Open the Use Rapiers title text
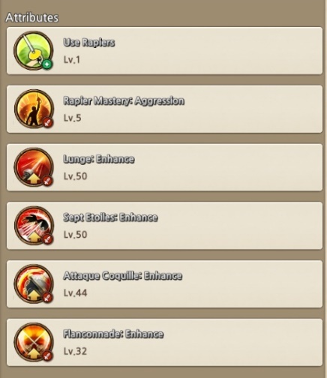327x378 pixels. point(89,43)
